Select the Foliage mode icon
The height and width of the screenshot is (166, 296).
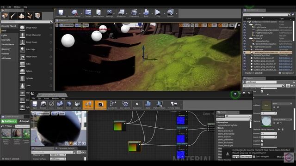pyautogui.click(x=30, y=16)
